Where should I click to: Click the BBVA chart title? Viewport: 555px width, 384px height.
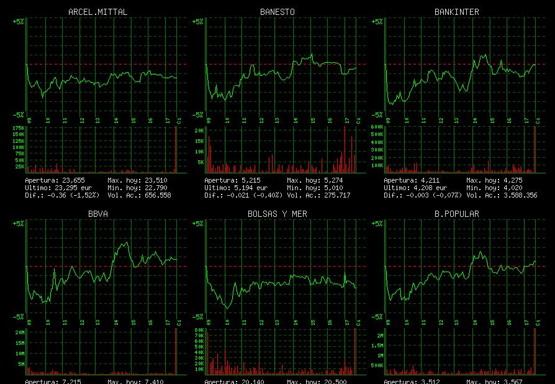(x=97, y=214)
